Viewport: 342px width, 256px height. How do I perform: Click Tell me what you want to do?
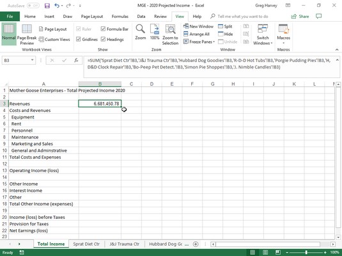coord(243,17)
